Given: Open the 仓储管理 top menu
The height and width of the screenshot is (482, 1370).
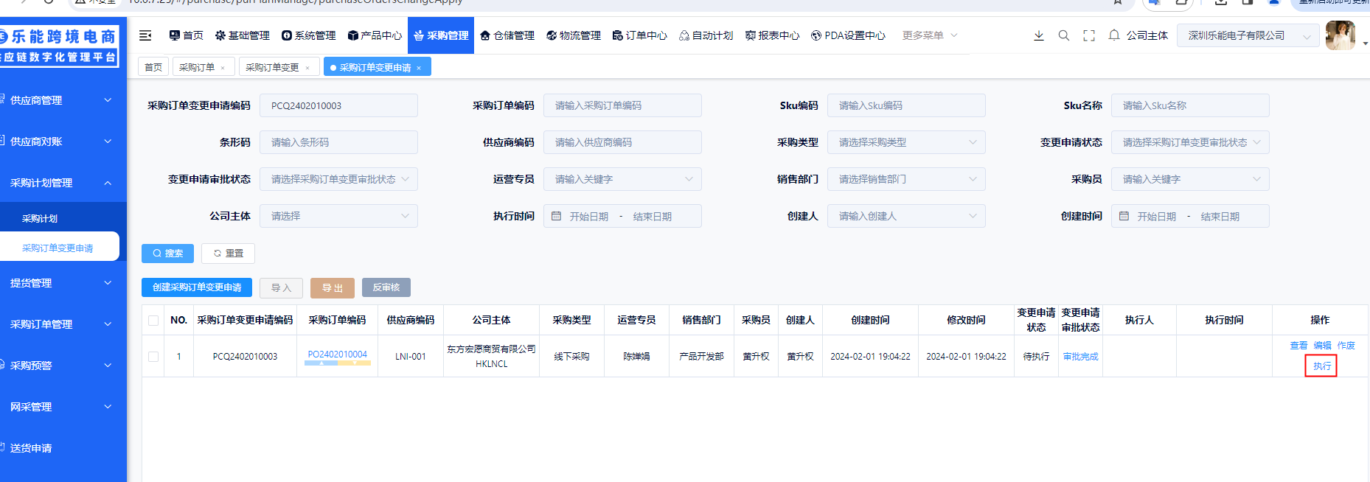Looking at the screenshot, I should (507, 35).
